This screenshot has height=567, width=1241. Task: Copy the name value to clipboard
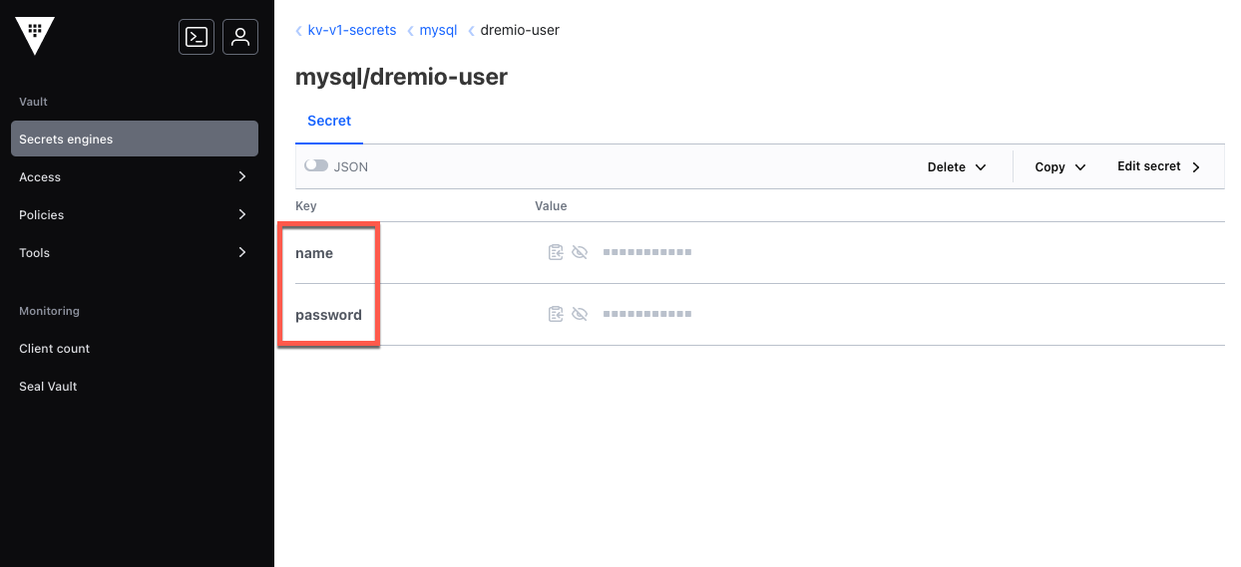pos(556,253)
